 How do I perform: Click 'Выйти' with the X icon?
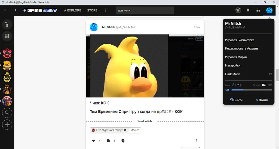[262, 100]
